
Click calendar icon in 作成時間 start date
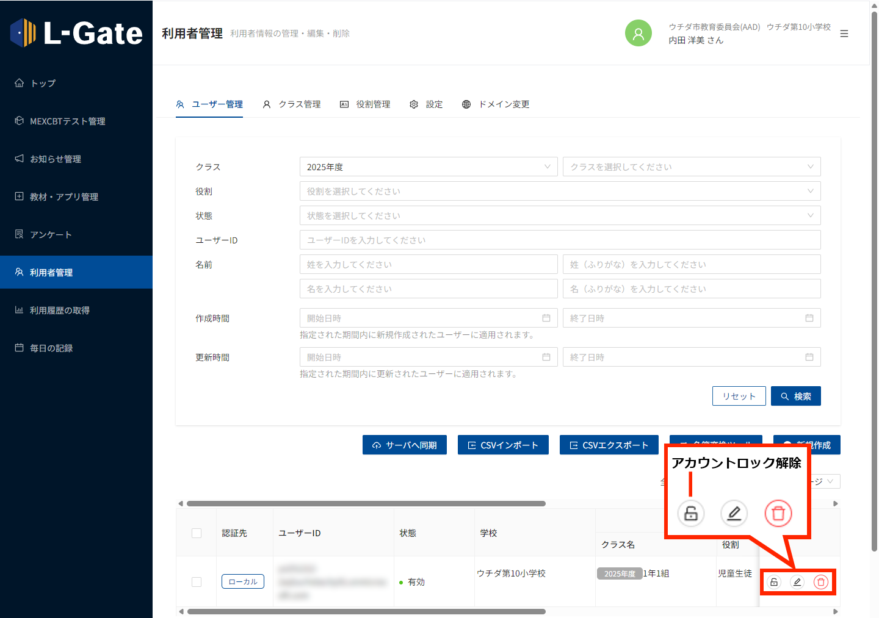point(546,318)
